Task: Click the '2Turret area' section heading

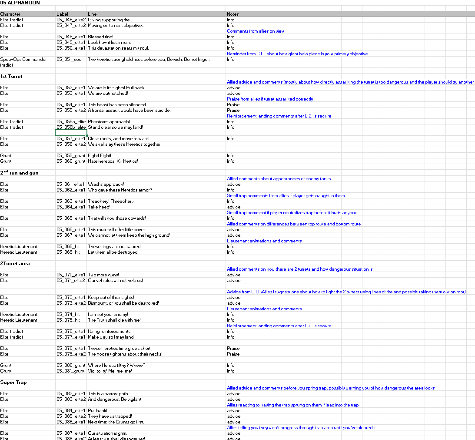Action: point(15,263)
